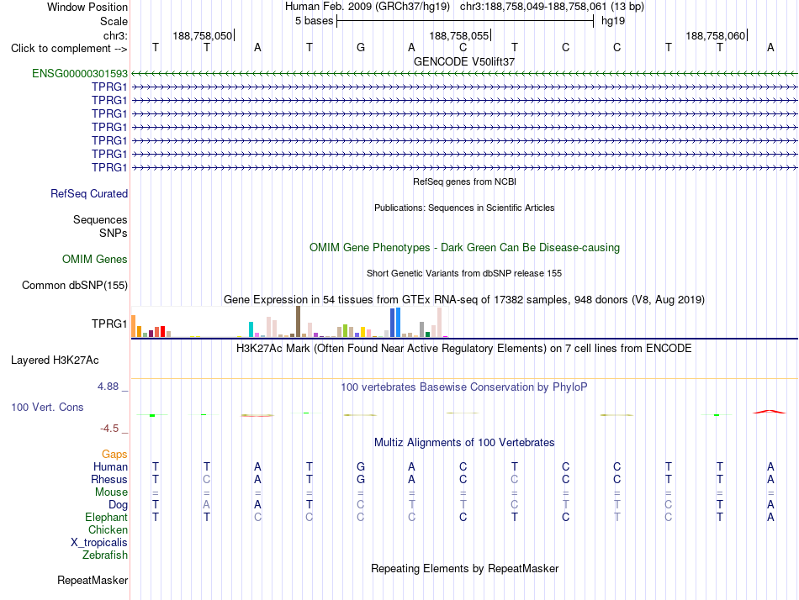Click the 188,758,055 ruler coordinate
The image size is (799, 600).
[x=459, y=35]
